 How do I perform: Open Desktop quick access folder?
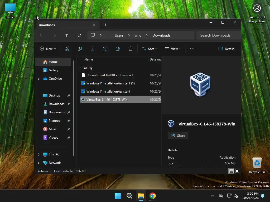(54, 95)
